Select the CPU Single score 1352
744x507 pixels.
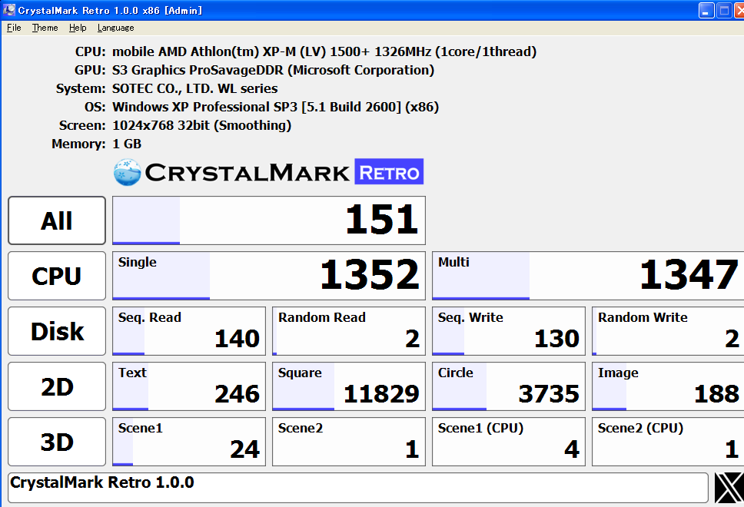point(269,276)
